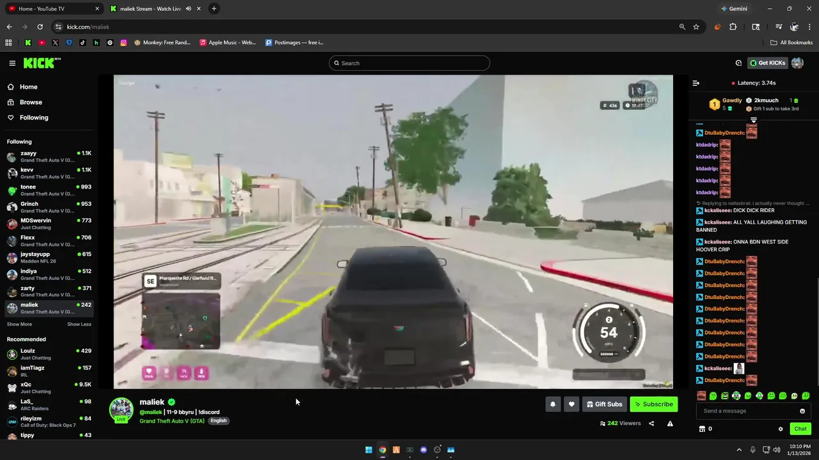
Task: Click Grand Theft Auto V (GTA) category link
Action: pos(172,421)
